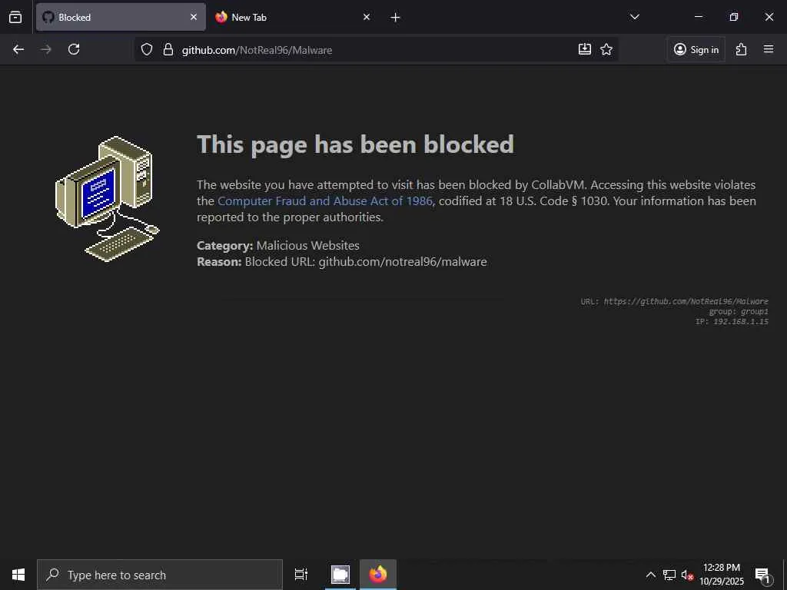
Task: Open network status tray icon
Action: click(669, 575)
